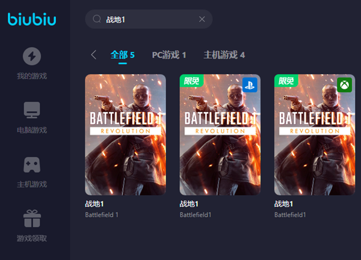Click the Xbox badge on the third cover
Screen dimensions: 361x260
(344, 85)
